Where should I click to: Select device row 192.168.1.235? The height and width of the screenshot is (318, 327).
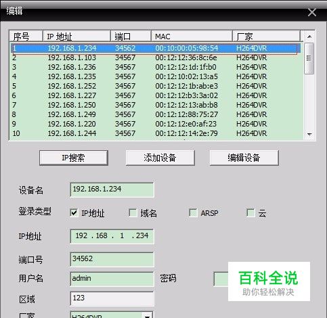click(x=156, y=76)
